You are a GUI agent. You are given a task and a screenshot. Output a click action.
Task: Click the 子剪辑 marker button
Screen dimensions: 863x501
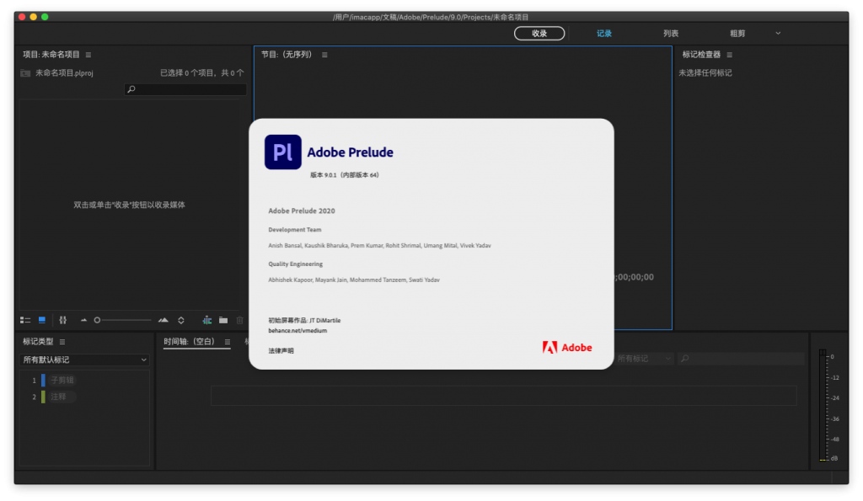[x=62, y=380]
